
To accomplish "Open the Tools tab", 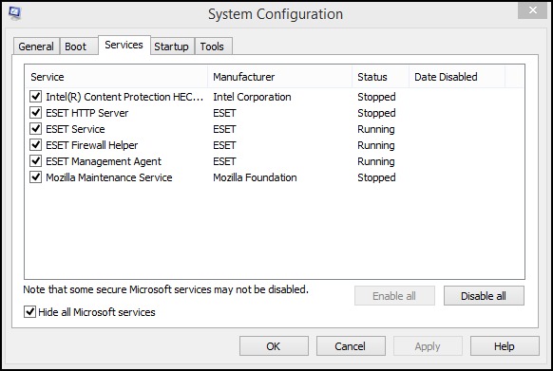I will point(213,46).
